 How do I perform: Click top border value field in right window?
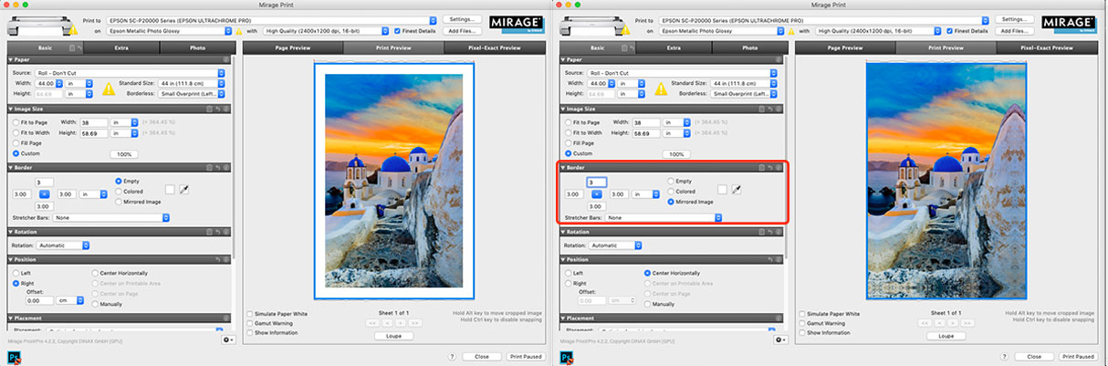(x=596, y=182)
